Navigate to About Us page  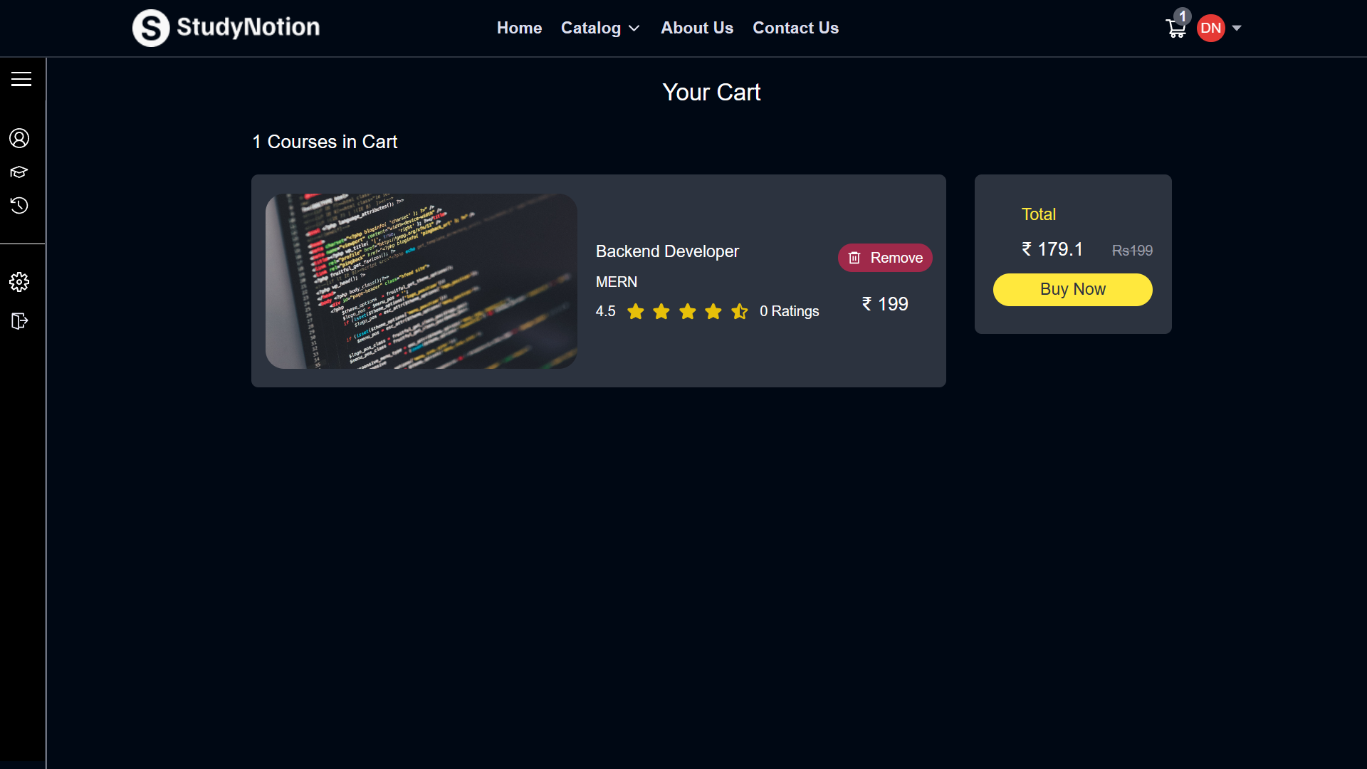697,28
